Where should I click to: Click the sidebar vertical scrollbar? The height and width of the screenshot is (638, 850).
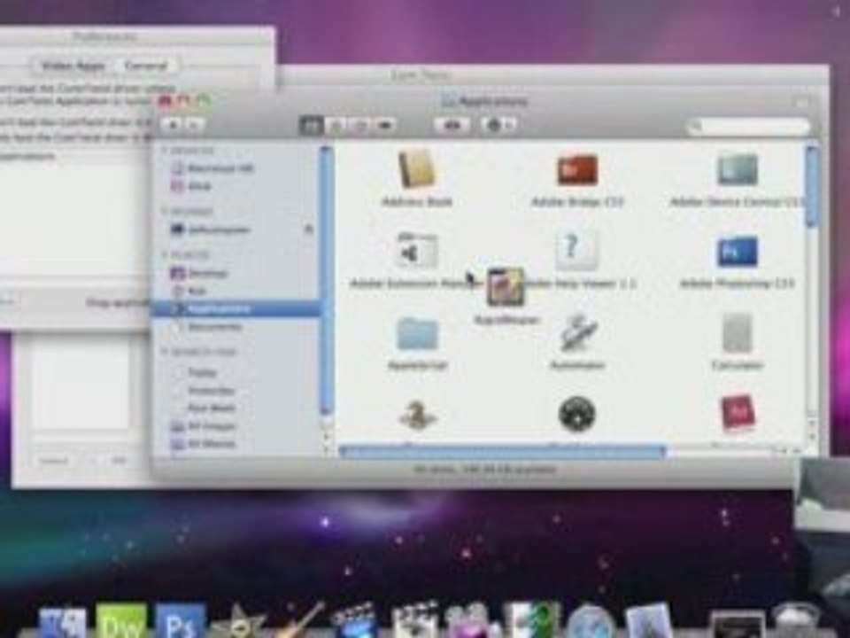(x=327, y=281)
